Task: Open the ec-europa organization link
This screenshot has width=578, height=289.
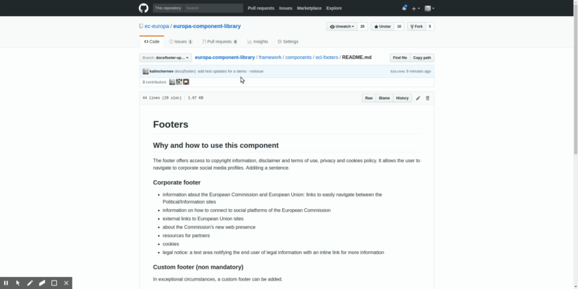Action: 156,26
